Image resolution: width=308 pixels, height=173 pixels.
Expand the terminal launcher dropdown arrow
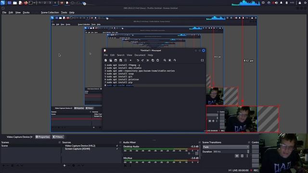point(34,3)
